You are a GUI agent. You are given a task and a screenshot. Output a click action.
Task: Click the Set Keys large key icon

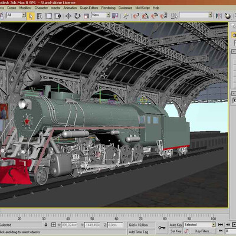pyautogui.click(x=162, y=228)
